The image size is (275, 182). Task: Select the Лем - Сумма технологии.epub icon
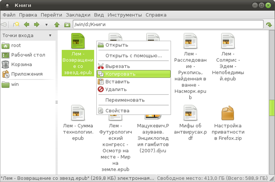pyautogui.click(x=78, y=113)
